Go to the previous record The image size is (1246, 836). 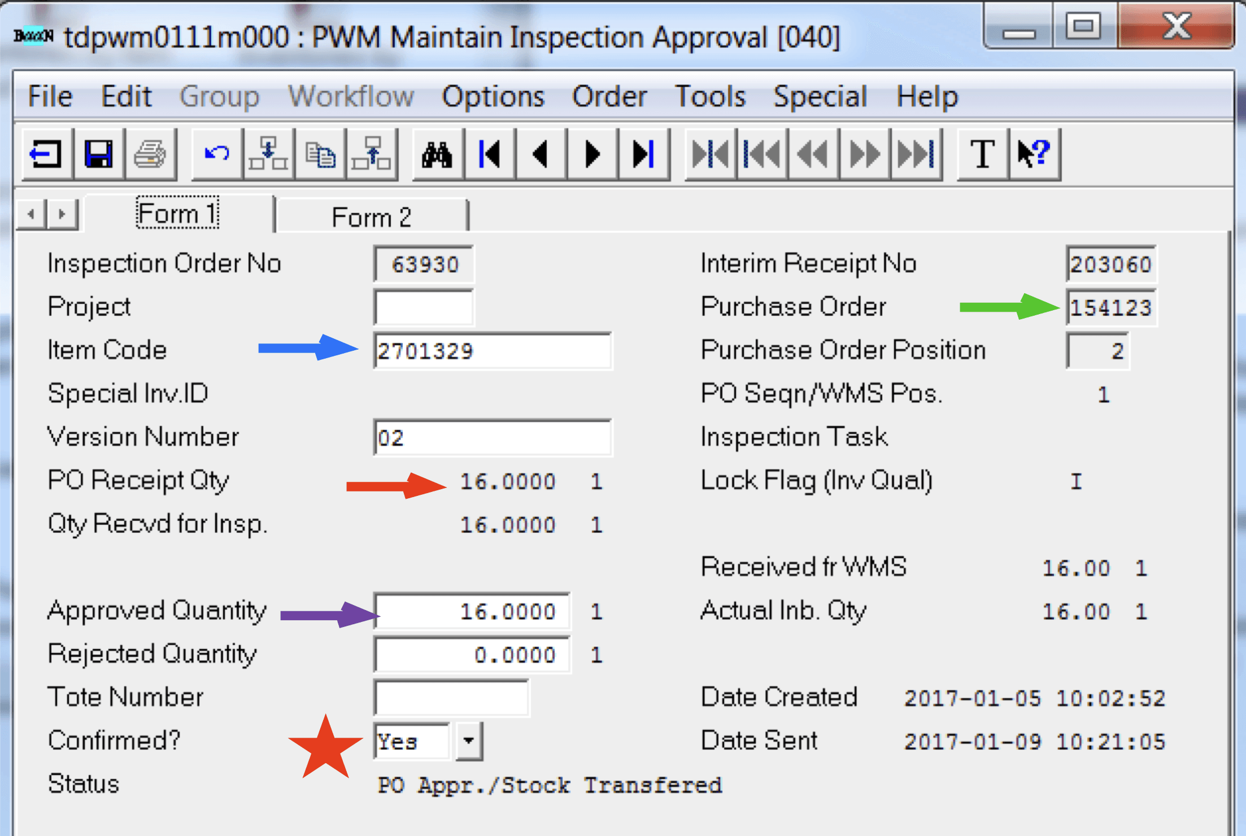pos(539,154)
